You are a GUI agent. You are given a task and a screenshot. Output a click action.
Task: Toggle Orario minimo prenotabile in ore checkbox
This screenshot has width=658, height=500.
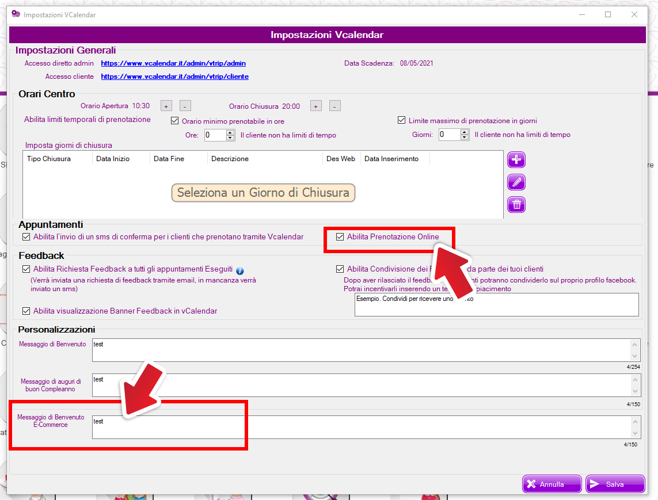[175, 121]
